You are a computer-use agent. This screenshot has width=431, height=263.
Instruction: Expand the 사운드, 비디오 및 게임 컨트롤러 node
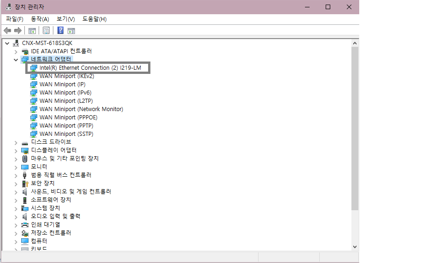pyautogui.click(x=16, y=192)
